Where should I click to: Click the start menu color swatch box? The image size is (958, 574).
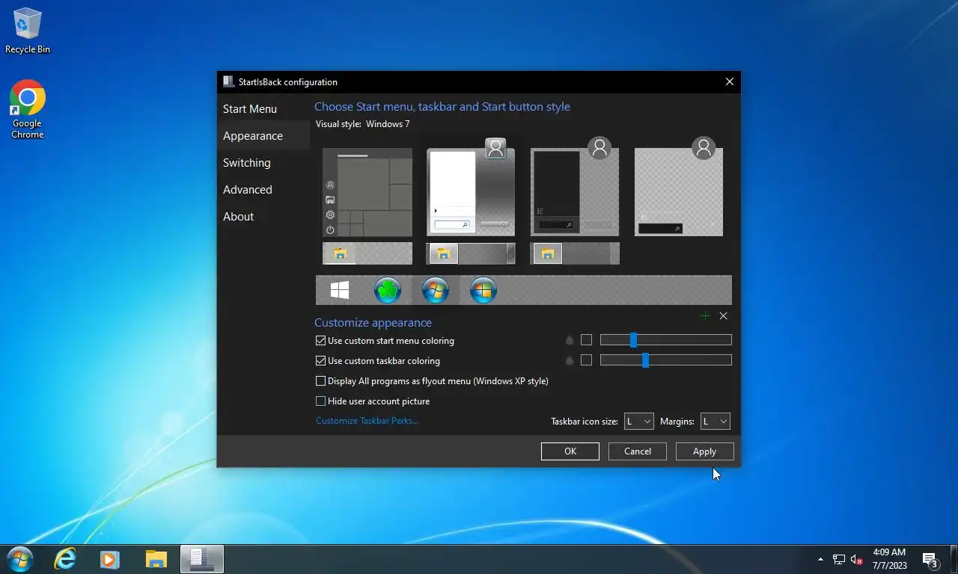tap(586, 340)
